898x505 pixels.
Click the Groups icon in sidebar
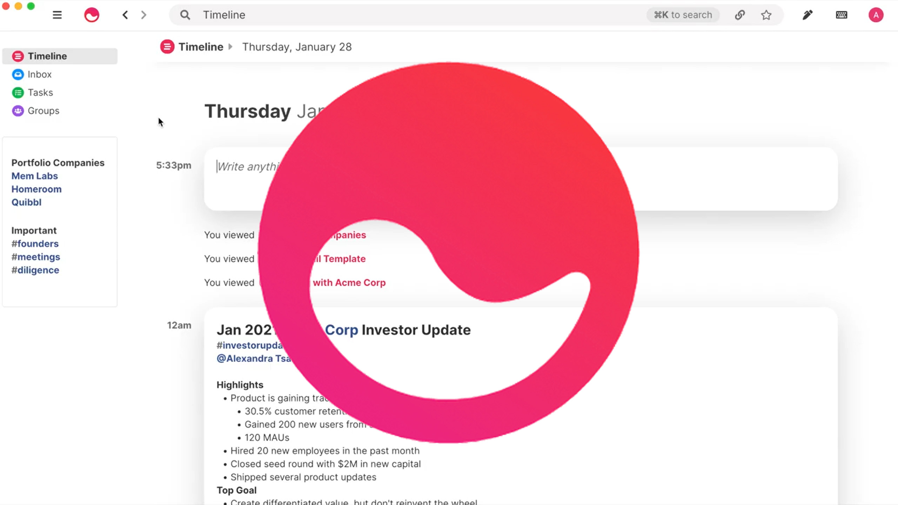point(17,110)
